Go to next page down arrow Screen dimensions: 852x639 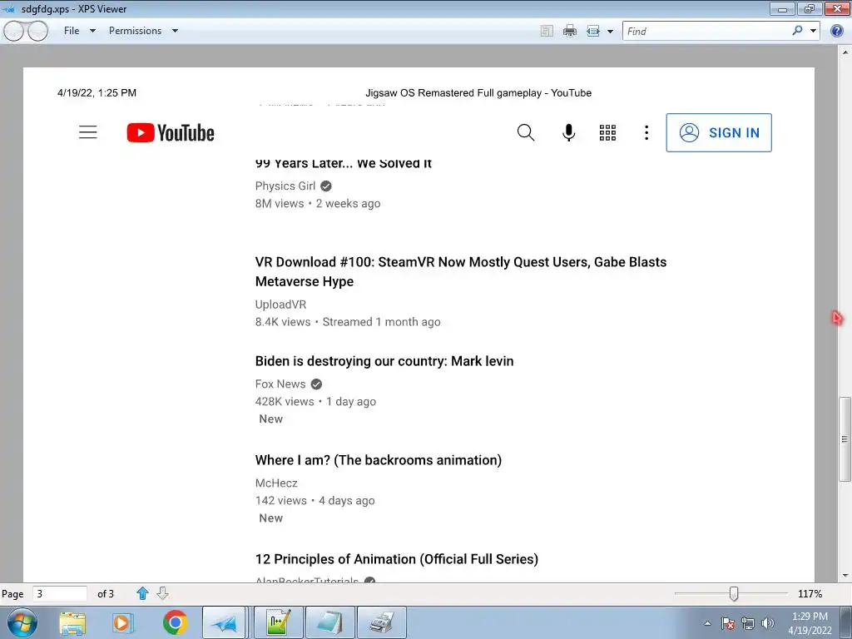click(162, 593)
